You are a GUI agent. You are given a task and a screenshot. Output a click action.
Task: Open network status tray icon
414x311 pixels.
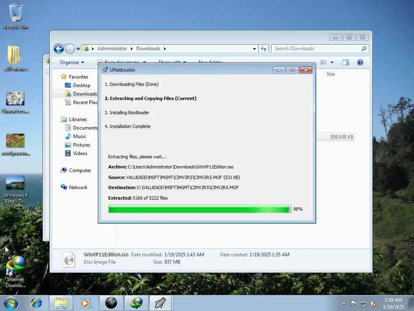[363, 303]
